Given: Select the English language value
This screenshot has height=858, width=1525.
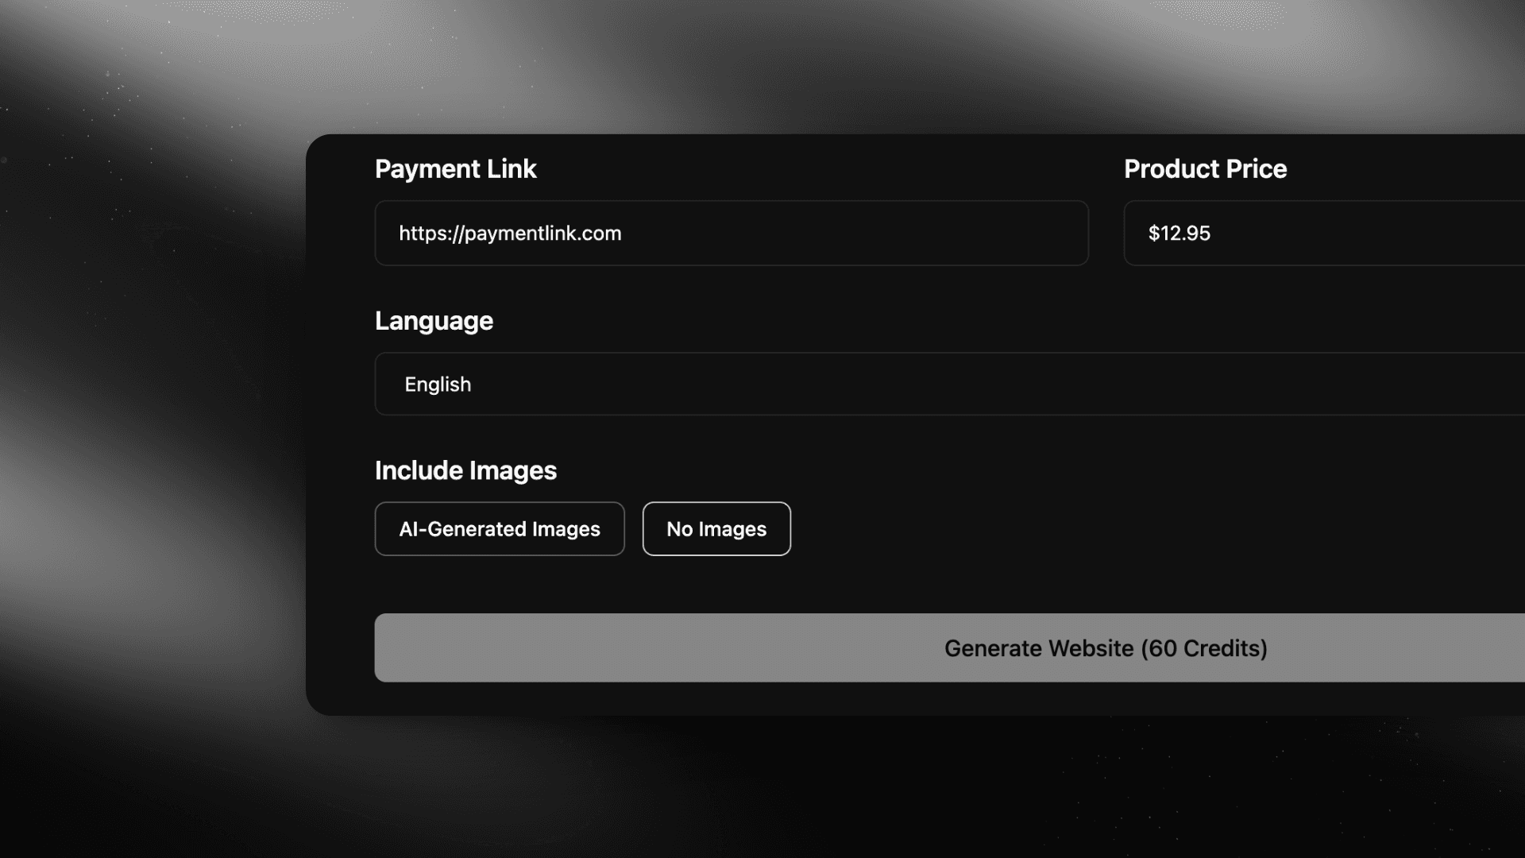Looking at the screenshot, I should [x=438, y=385].
